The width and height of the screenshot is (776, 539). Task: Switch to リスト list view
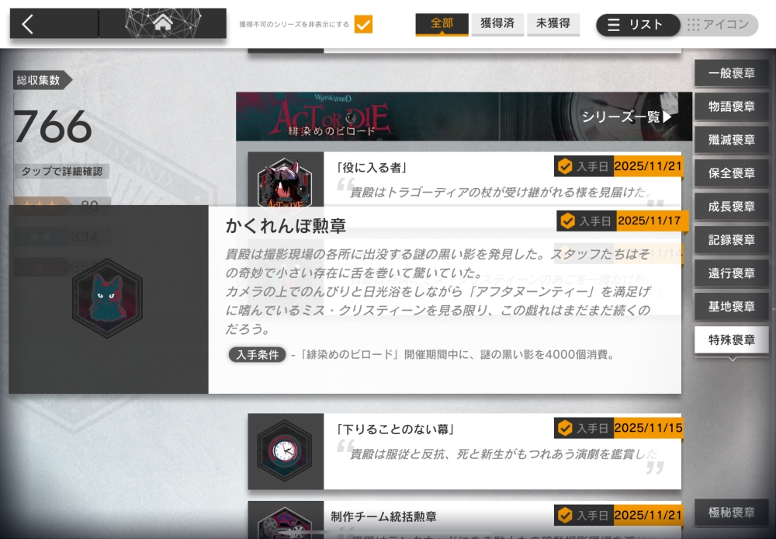click(x=637, y=25)
